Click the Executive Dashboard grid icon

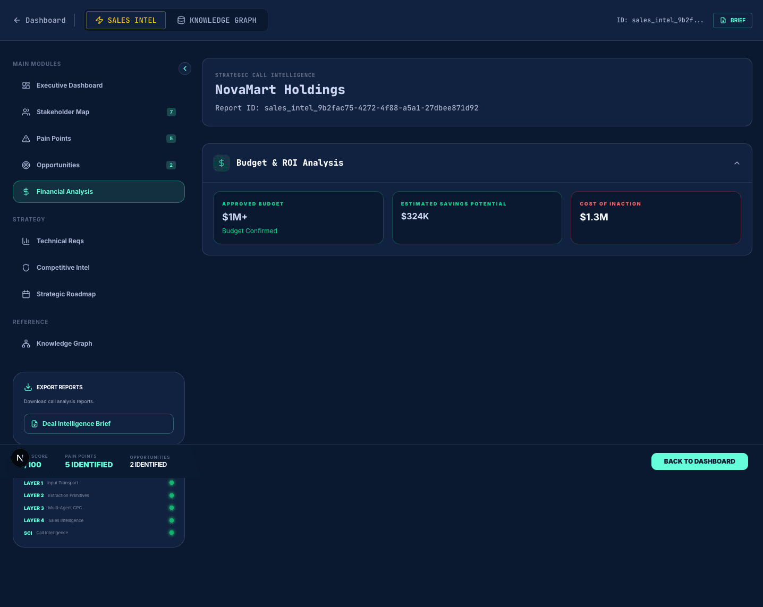(26, 86)
